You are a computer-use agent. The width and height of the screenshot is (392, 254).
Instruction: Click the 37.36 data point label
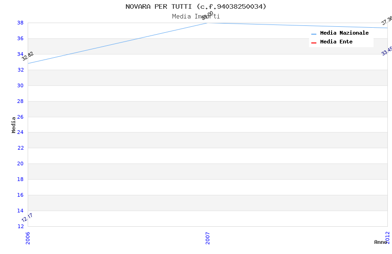[x=387, y=20]
